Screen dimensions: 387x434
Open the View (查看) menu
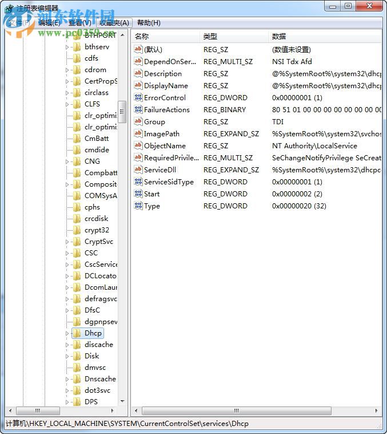point(80,23)
